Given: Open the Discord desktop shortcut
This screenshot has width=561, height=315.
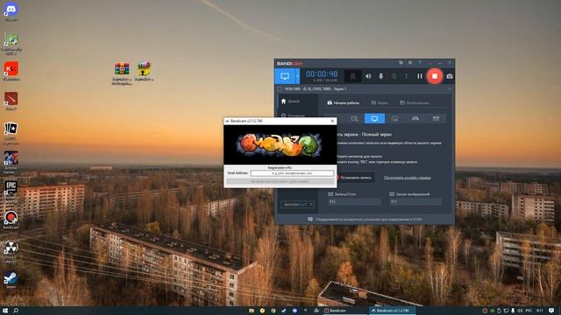Looking at the screenshot, I should coord(11,11).
